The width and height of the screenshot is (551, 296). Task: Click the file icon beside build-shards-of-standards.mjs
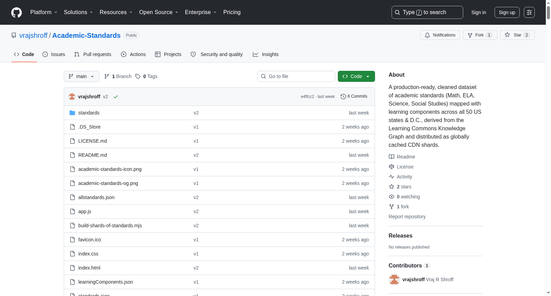72,226
